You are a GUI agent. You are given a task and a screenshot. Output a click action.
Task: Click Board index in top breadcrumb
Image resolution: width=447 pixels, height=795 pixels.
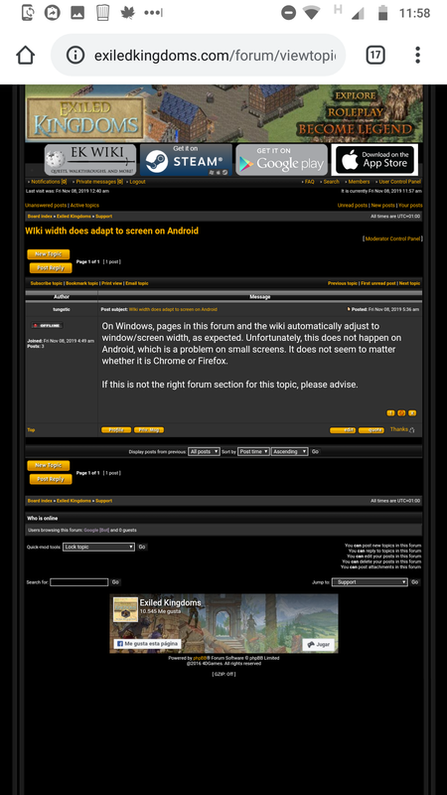[x=40, y=217]
